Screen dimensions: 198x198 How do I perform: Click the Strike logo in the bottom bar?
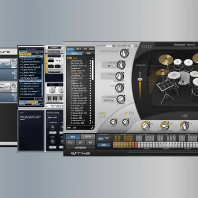tap(80, 153)
